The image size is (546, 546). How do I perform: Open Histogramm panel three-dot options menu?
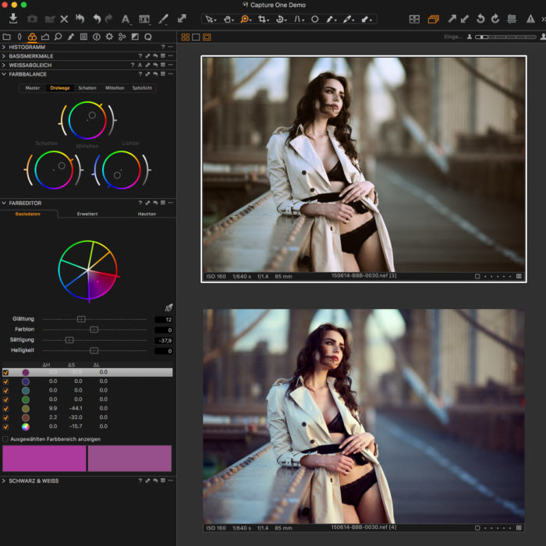pos(170,47)
